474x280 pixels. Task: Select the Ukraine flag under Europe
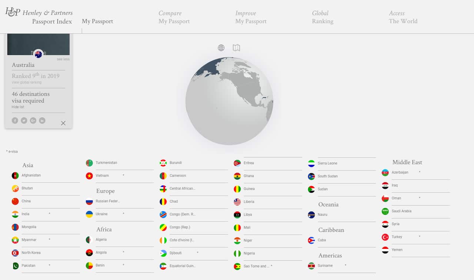(x=89, y=214)
